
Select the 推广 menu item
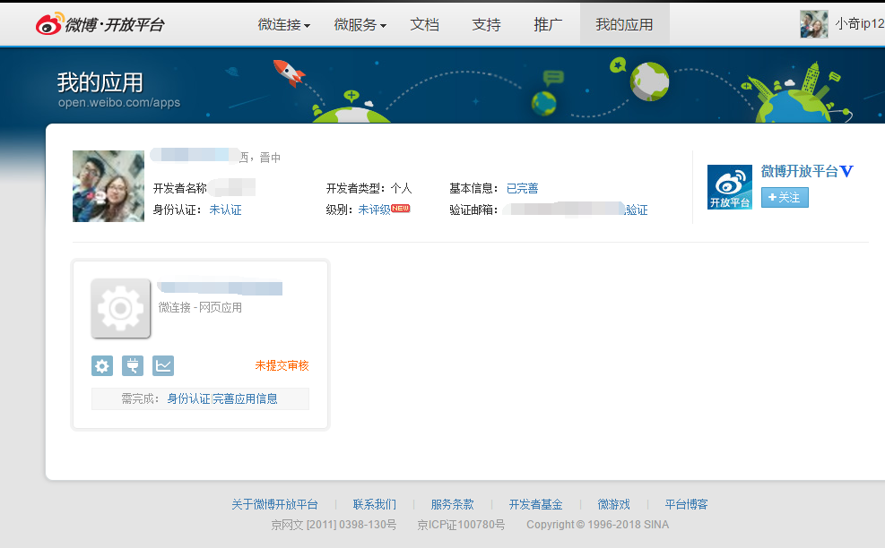(x=548, y=25)
